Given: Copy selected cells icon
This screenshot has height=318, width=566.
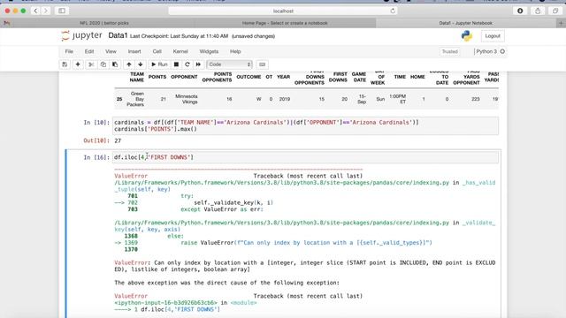Looking at the screenshot, I should click(103, 64).
